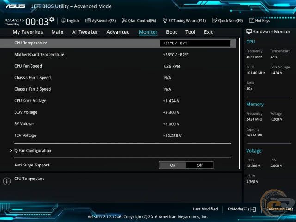The image size is (296, 222).
Task: Click Hot Keys label
Action: (x=262, y=21)
